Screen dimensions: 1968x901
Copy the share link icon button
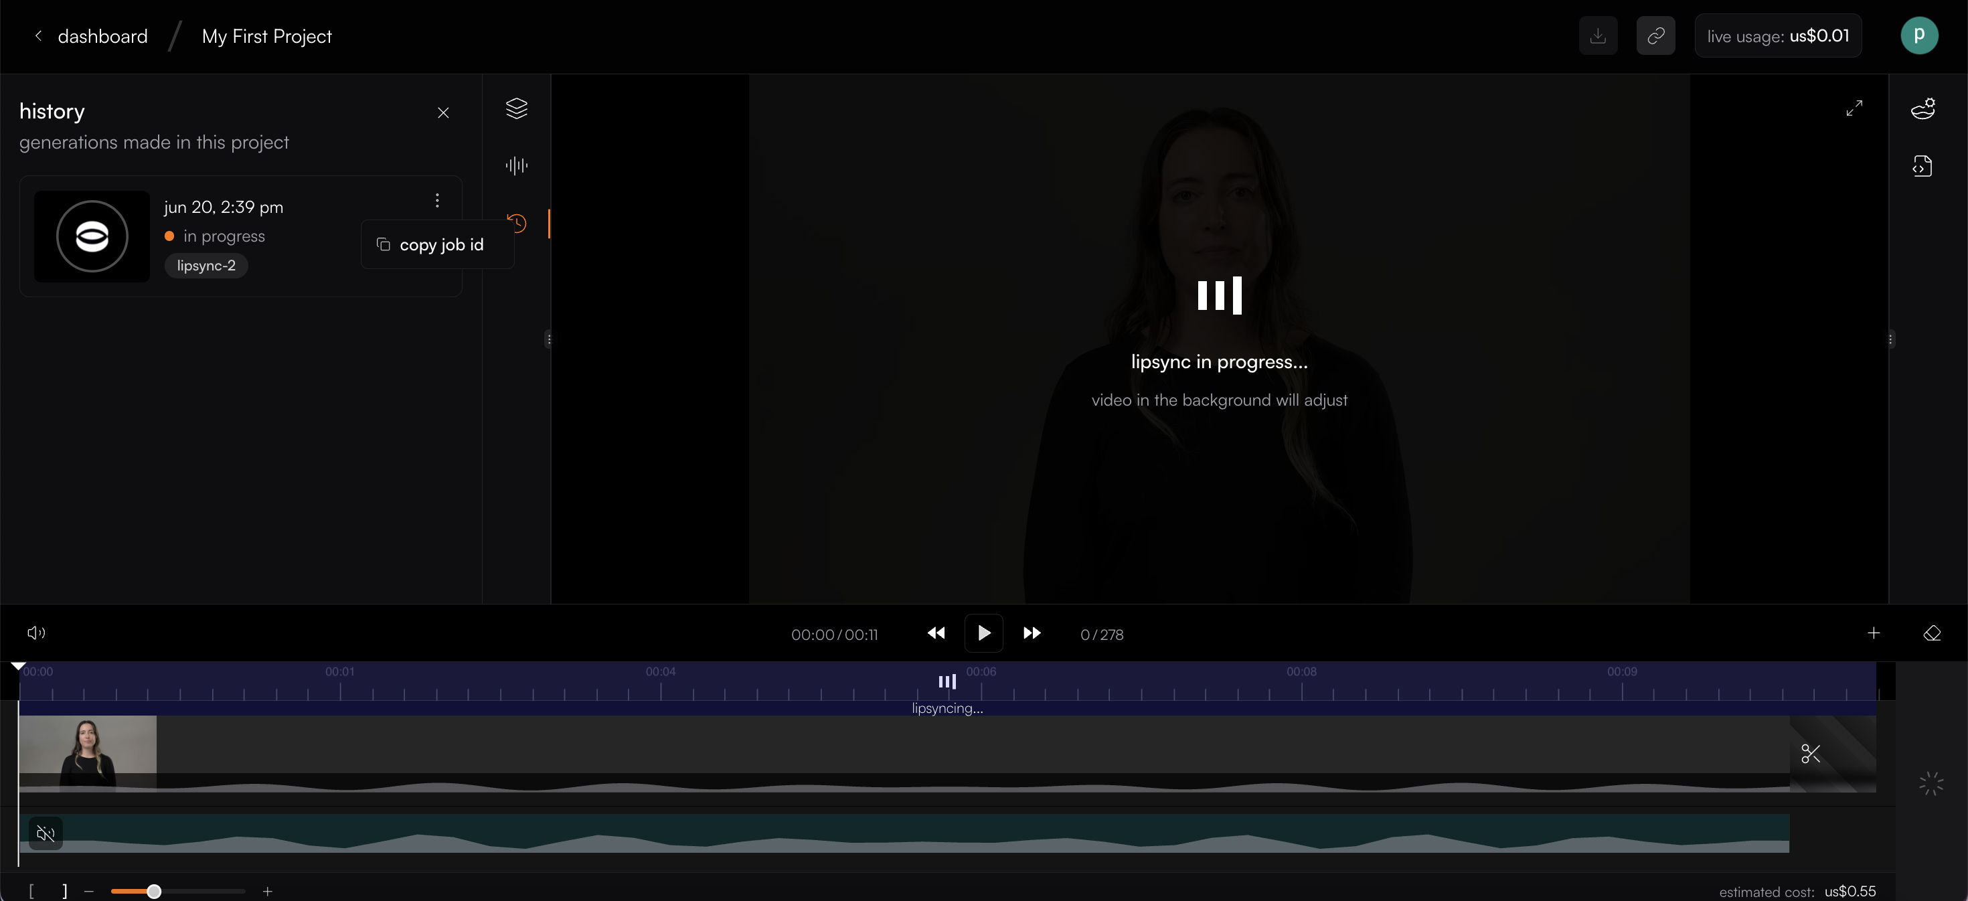(1655, 36)
